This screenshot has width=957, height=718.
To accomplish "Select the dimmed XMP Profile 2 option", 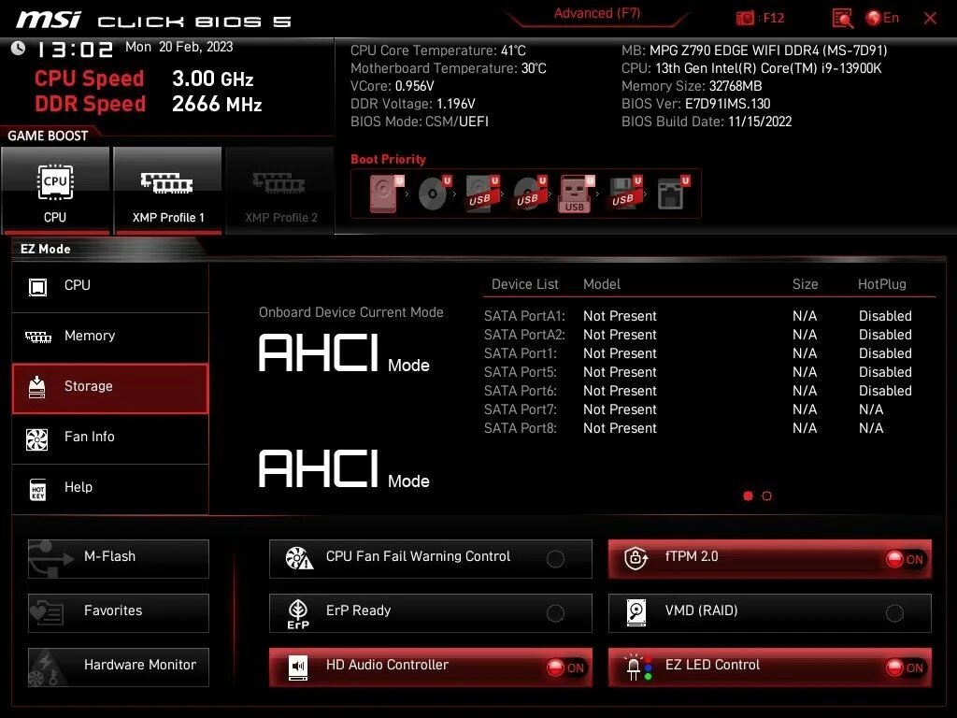I will pos(280,191).
